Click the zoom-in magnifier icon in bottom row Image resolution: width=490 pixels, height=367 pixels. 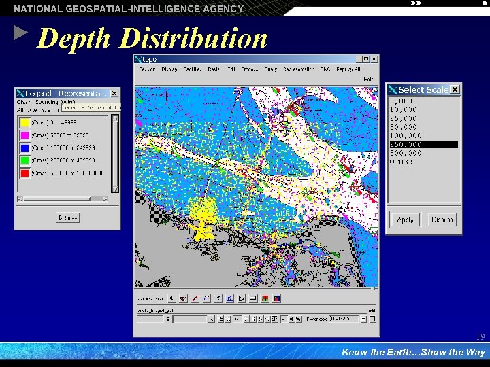coord(291,319)
